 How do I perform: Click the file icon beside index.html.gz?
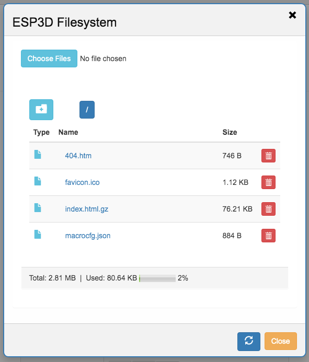coord(38,208)
